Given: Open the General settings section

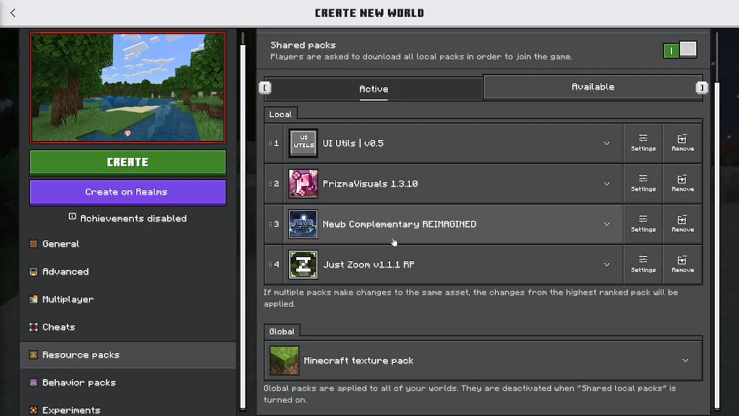Looking at the screenshot, I should 128,244.
